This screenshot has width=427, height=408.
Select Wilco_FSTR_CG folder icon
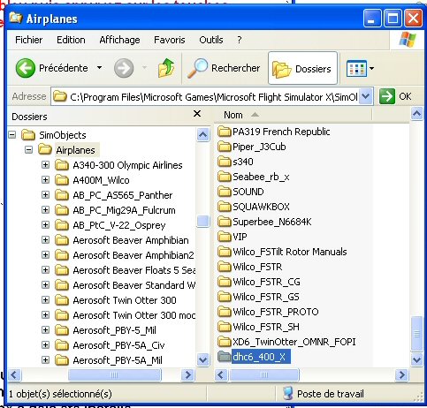click(x=224, y=282)
